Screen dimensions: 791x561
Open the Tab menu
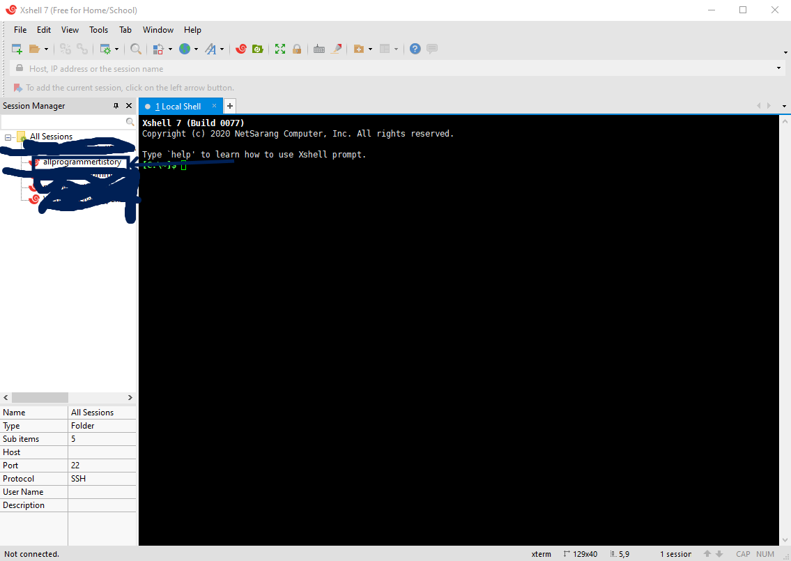click(125, 30)
